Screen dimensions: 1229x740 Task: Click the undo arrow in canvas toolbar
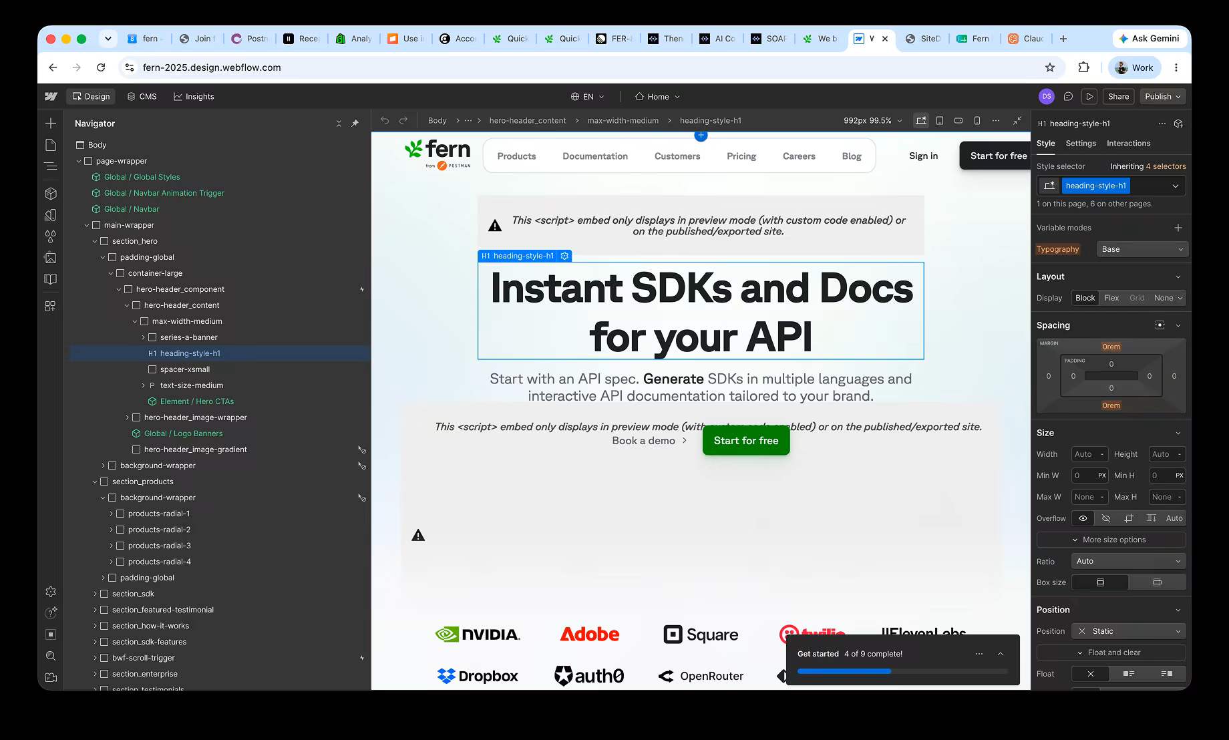[385, 120]
